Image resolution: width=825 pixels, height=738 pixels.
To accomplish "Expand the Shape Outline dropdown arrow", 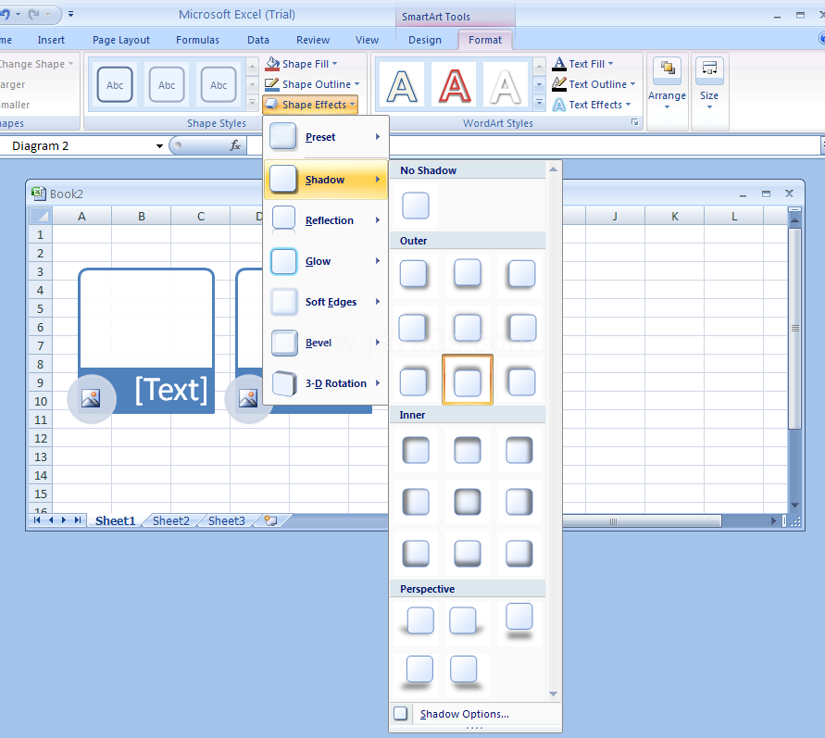I will click(x=356, y=84).
